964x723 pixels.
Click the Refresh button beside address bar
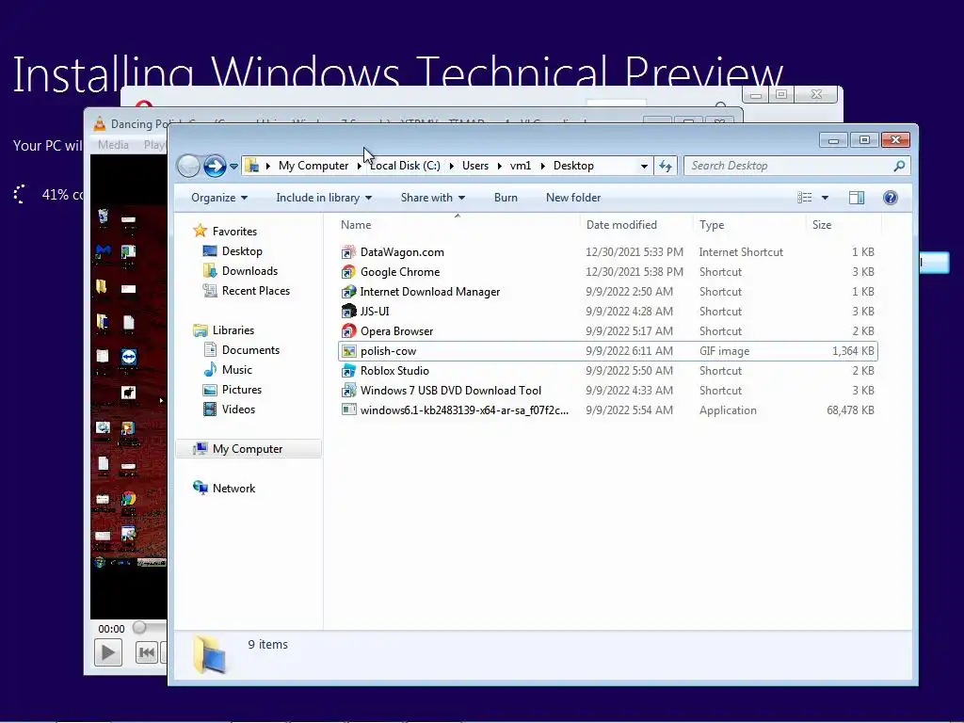point(666,166)
